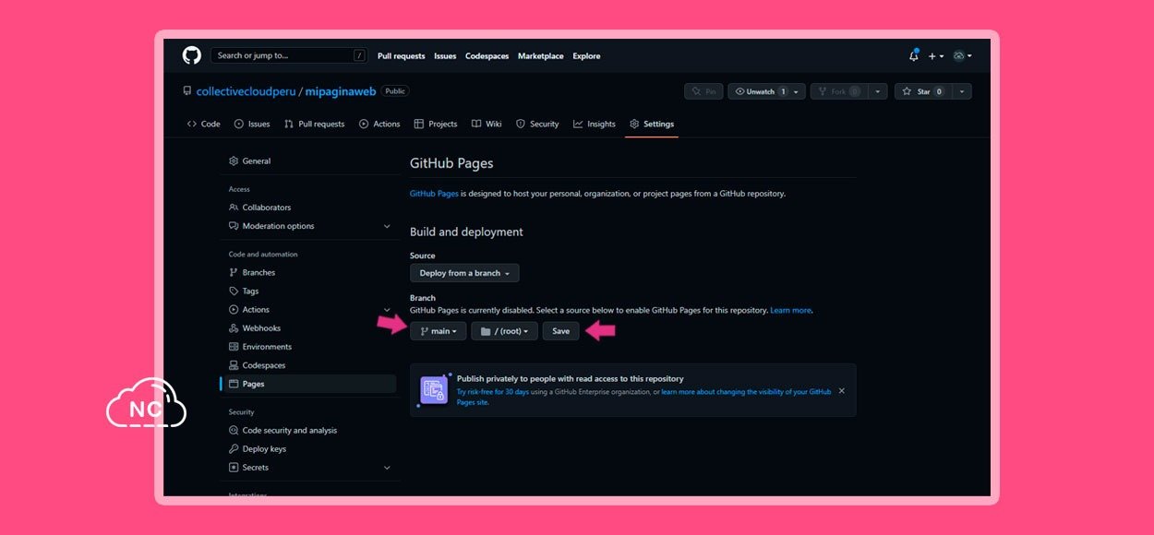Open Codespaces in top nav
Screen dimensions: 1154x535
[487, 56]
